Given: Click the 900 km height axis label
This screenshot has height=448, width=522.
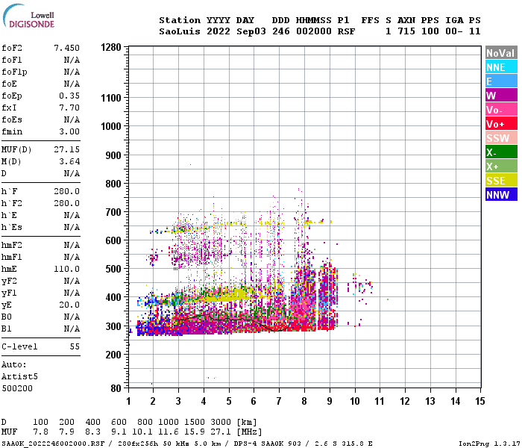Looking at the screenshot, I should click(x=113, y=155).
